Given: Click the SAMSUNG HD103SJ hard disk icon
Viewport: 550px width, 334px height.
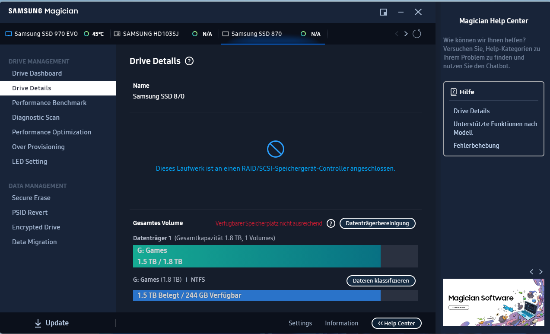Looking at the screenshot, I should 117,34.
